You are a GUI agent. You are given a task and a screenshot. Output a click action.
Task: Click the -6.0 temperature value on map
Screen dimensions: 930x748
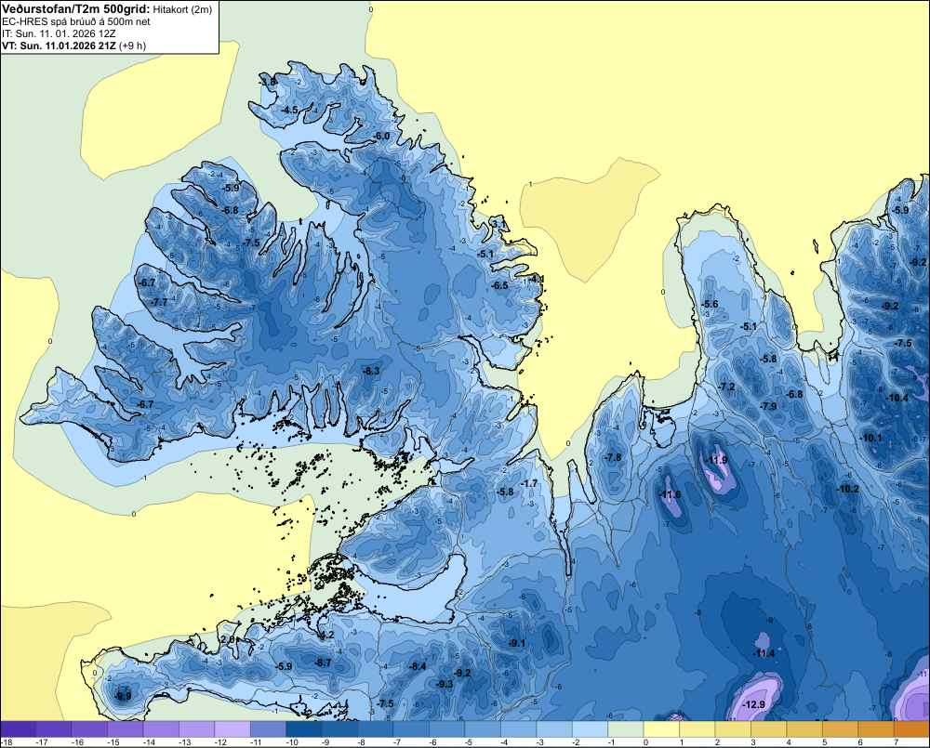pos(382,137)
